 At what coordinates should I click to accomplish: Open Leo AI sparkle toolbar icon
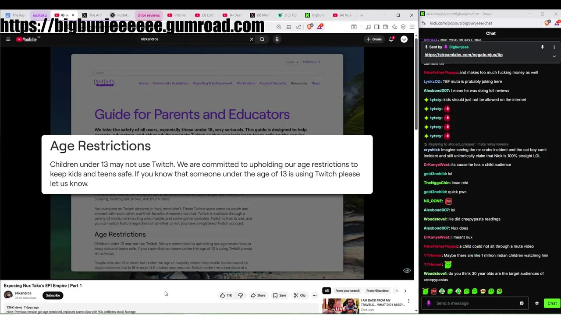[394, 27]
